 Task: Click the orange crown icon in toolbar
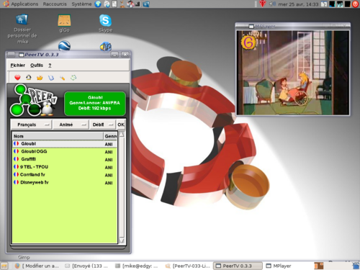(40, 78)
